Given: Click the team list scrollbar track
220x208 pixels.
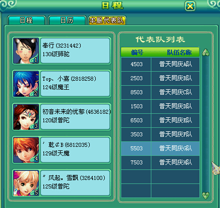Looking at the screenshot, I should point(205,124).
